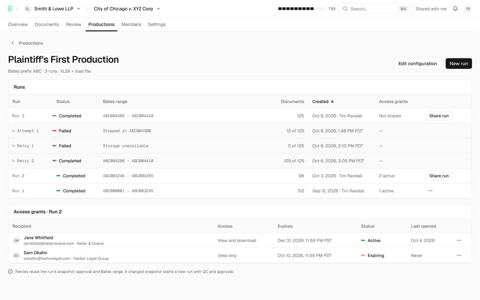Click the SL organization avatar

[x=27, y=9]
